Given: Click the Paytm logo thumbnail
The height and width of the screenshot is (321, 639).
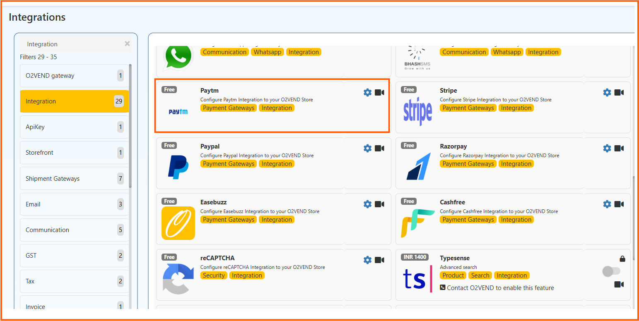Looking at the screenshot, I should (x=178, y=111).
